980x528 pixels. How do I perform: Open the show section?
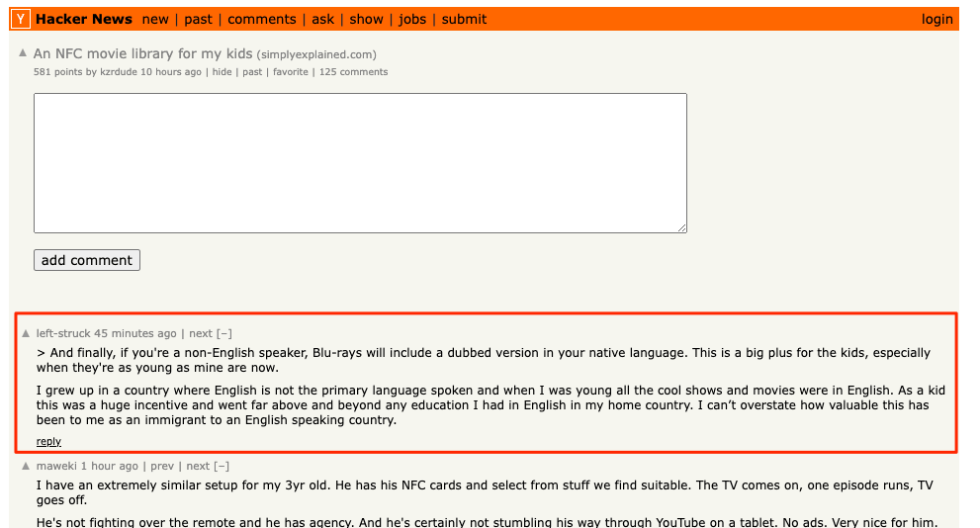[x=366, y=20]
